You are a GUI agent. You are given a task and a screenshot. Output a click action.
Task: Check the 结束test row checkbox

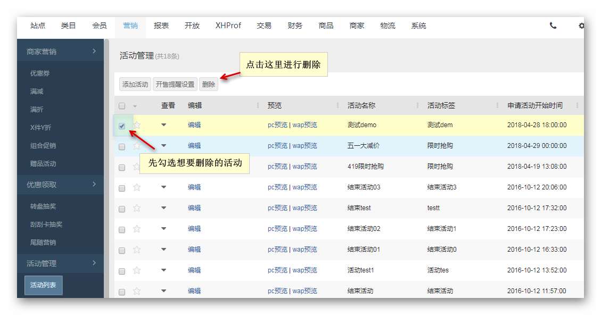click(122, 209)
